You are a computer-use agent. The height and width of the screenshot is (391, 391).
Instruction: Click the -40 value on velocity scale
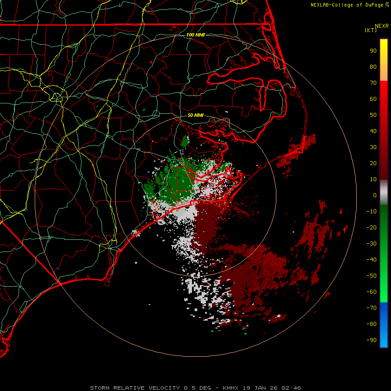tap(371, 260)
